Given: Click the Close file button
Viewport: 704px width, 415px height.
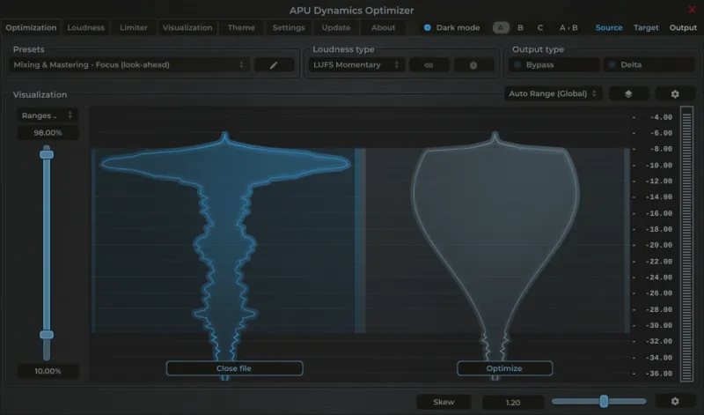Looking at the screenshot, I should pos(234,368).
